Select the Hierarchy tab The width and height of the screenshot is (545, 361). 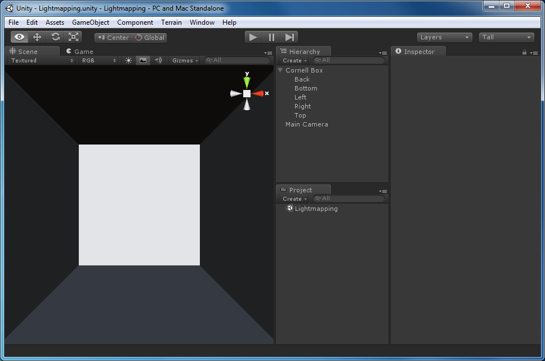[303, 51]
